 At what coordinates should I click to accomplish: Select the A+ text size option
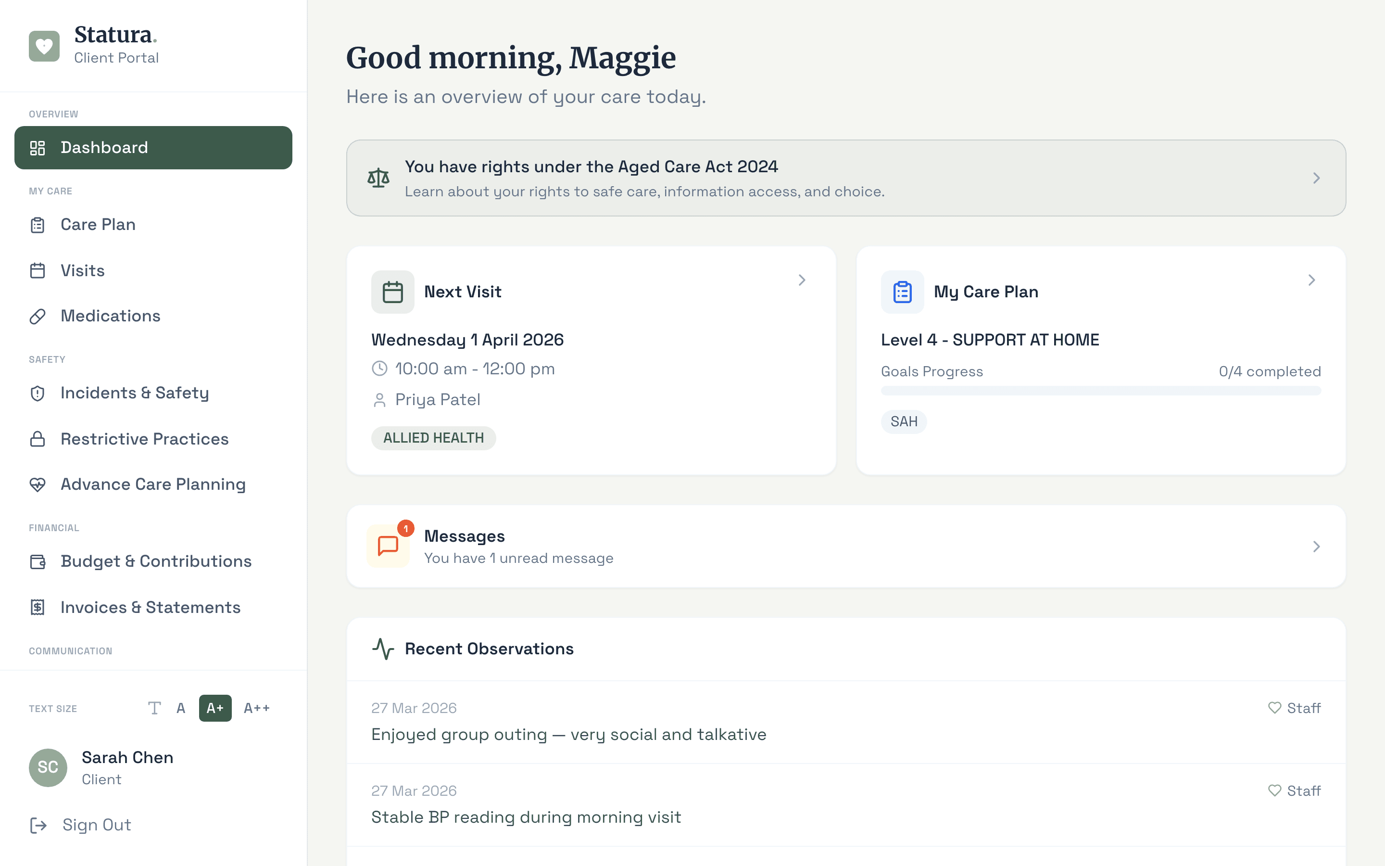[215, 709]
